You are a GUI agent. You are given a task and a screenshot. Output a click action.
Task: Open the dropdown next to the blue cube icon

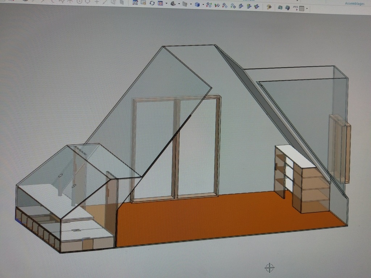pos(203,4)
